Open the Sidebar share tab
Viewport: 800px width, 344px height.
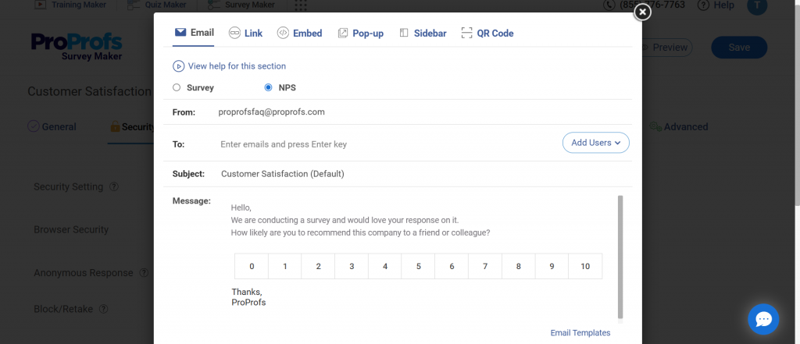tap(423, 33)
